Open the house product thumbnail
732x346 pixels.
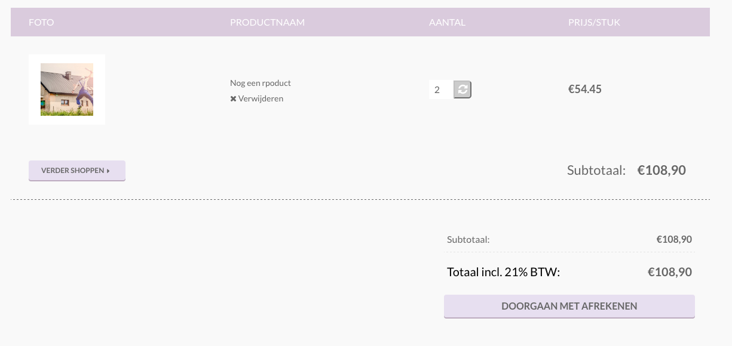click(67, 89)
